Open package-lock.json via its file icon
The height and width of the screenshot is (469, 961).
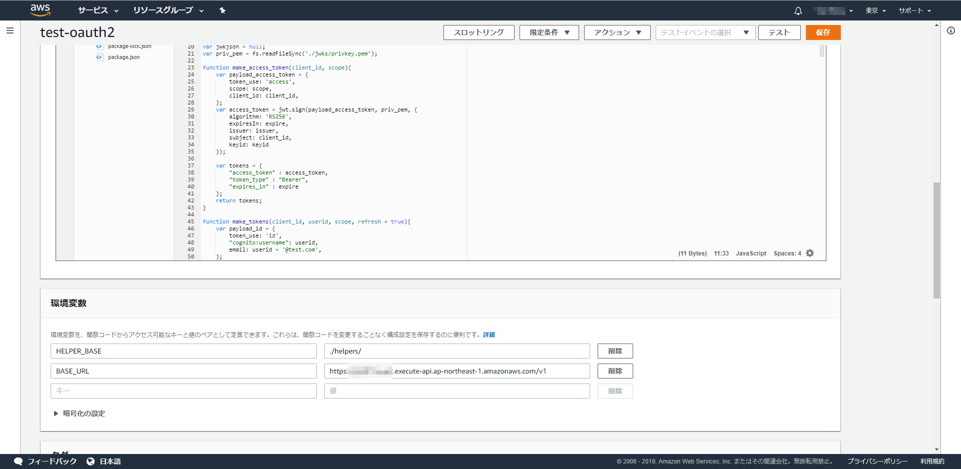(99, 46)
